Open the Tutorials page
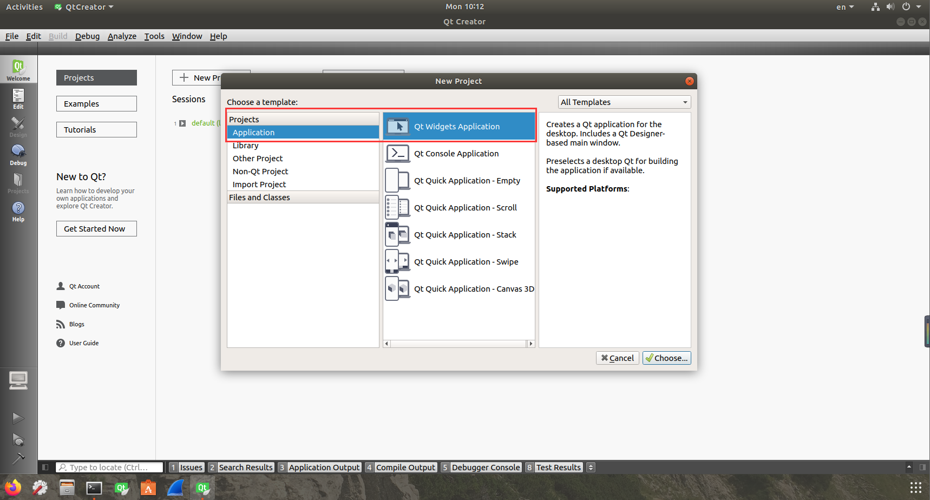The width and height of the screenshot is (930, 500). click(x=96, y=130)
